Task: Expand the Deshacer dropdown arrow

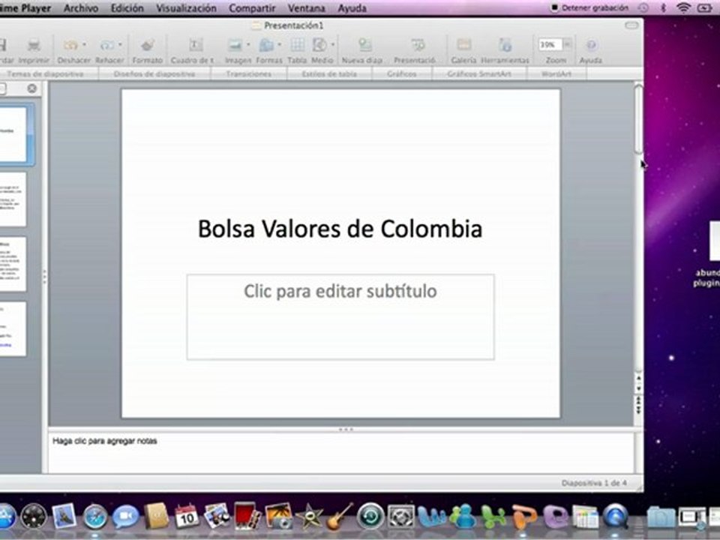Action: tap(85, 44)
